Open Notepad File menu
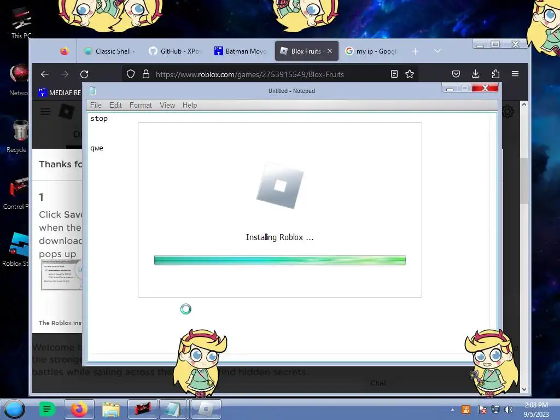This screenshot has width=560, height=420. point(96,105)
